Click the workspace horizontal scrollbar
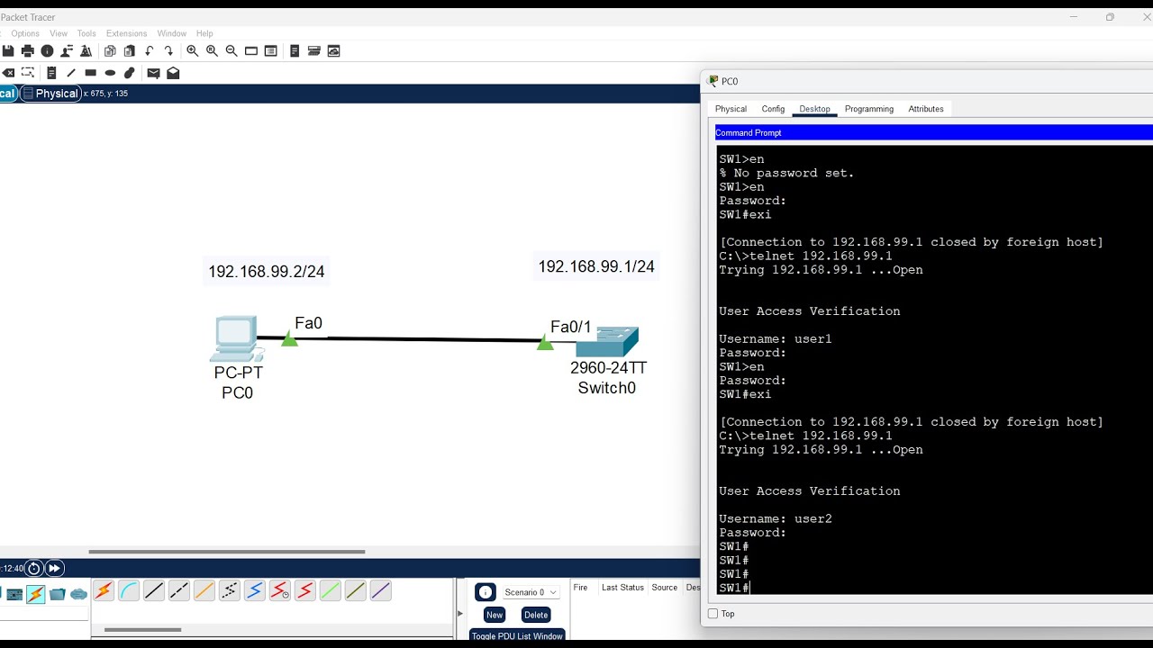1153x648 pixels. pos(227,552)
